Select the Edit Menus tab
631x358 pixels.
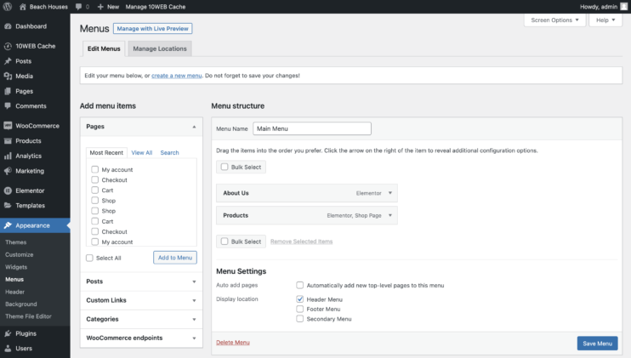104,48
